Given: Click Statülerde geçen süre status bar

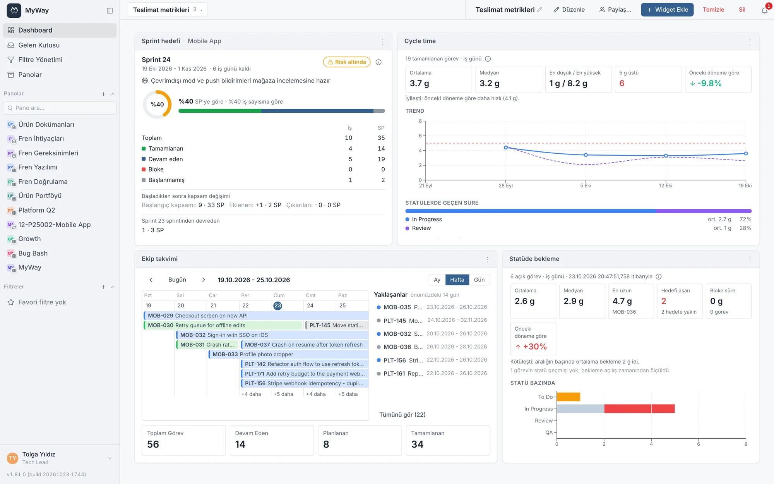Looking at the screenshot, I should pyautogui.click(x=578, y=211).
